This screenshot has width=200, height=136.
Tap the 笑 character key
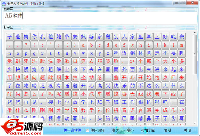click(x=108, y=61)
